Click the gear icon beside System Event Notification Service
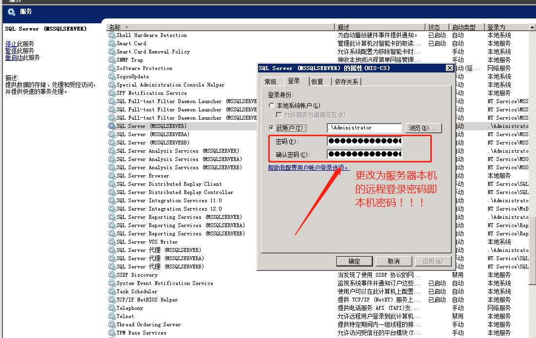This screenshot has height=338, width=536. coord(112,283)
